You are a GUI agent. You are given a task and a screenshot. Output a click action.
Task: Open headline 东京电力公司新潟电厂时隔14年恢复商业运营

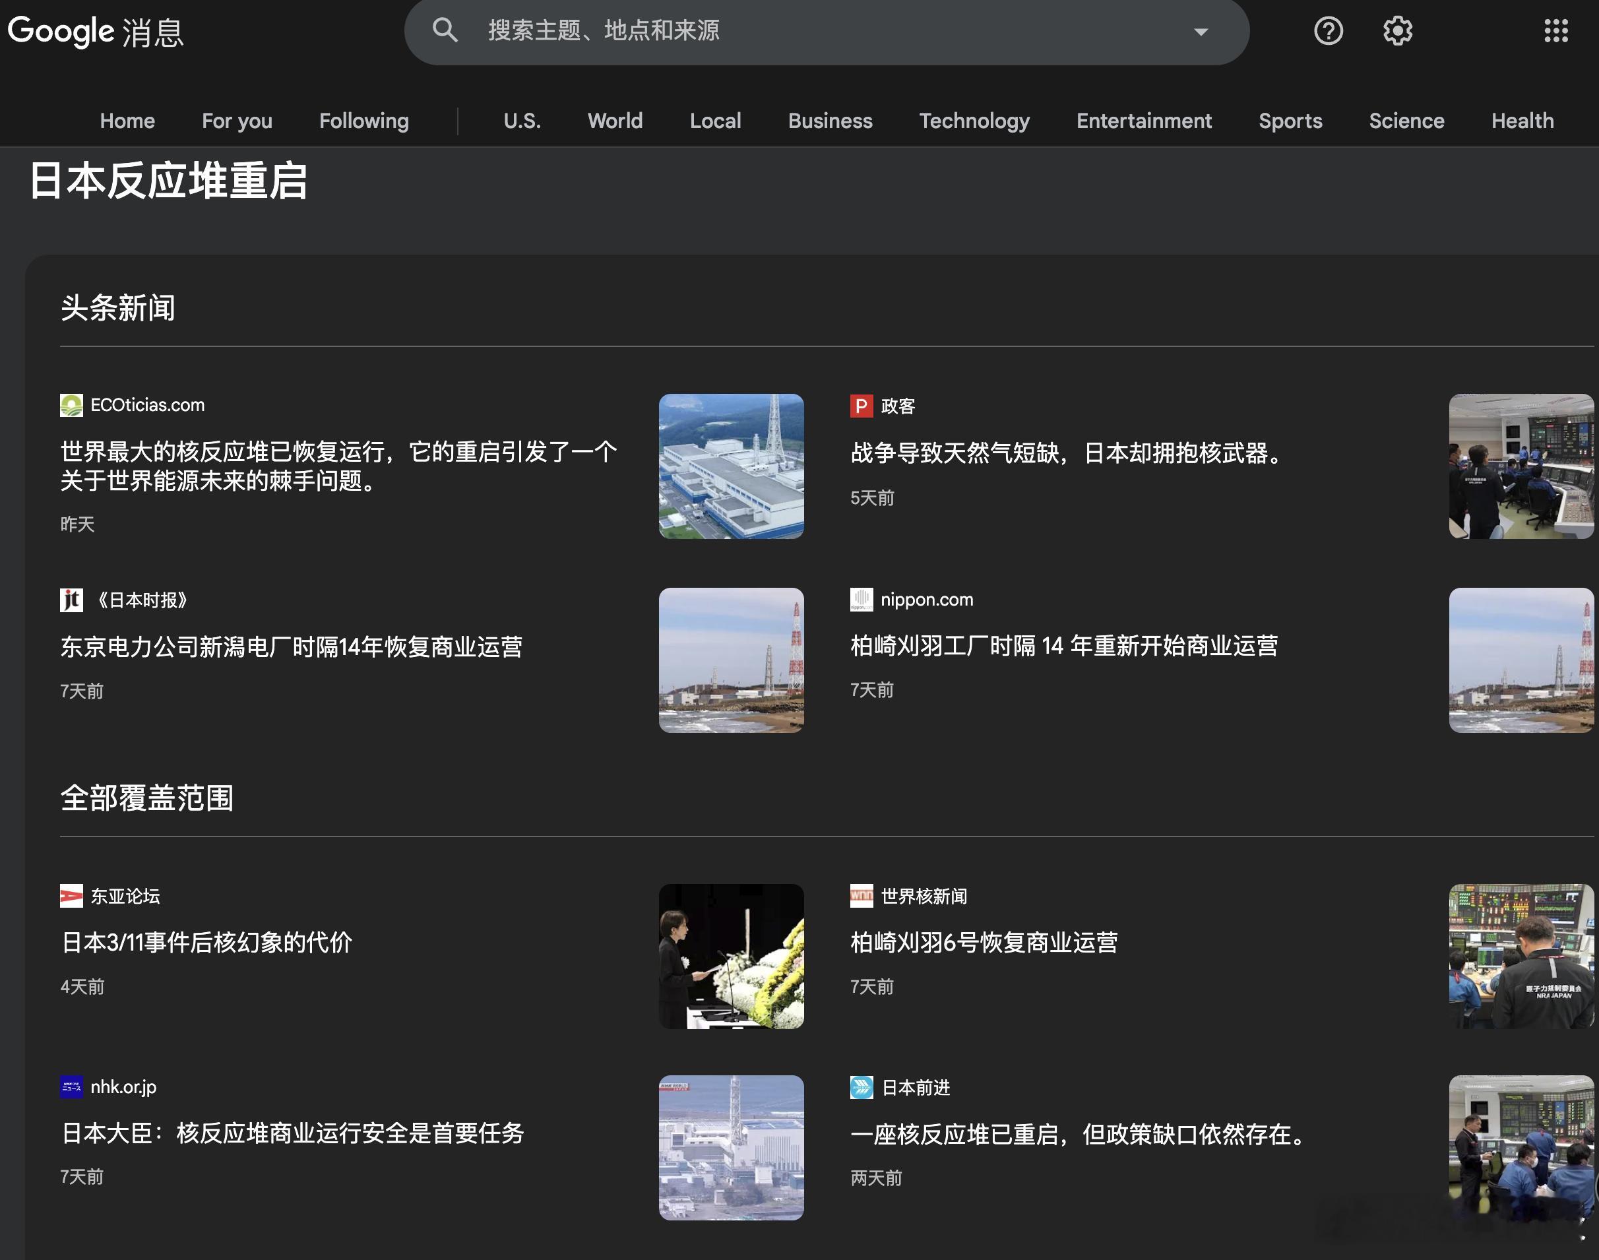click(292, 647)
